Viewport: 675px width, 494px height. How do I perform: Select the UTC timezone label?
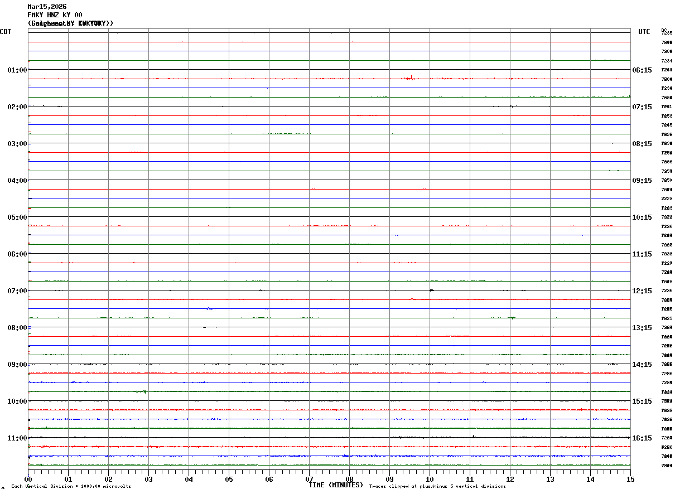point(644,32)
